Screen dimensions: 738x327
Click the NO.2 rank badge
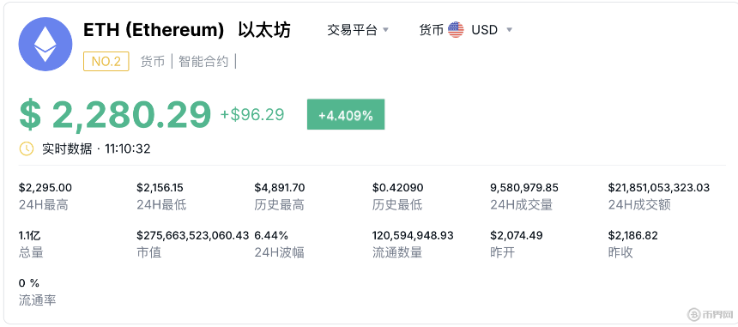(106, 62)
